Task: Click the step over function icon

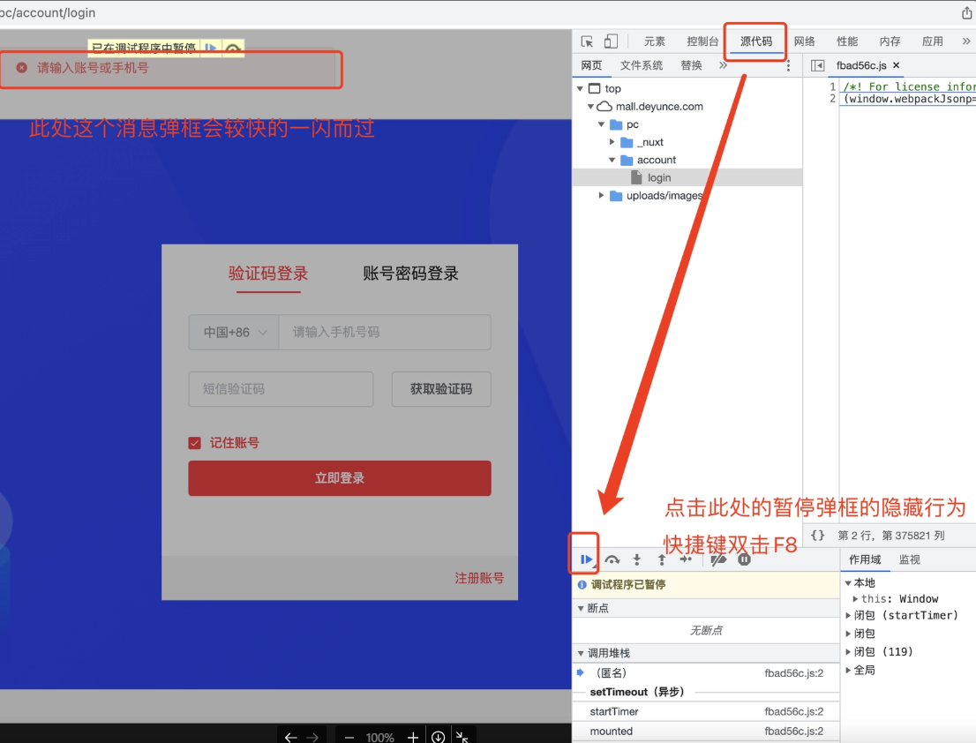Action: pos(612,559)
